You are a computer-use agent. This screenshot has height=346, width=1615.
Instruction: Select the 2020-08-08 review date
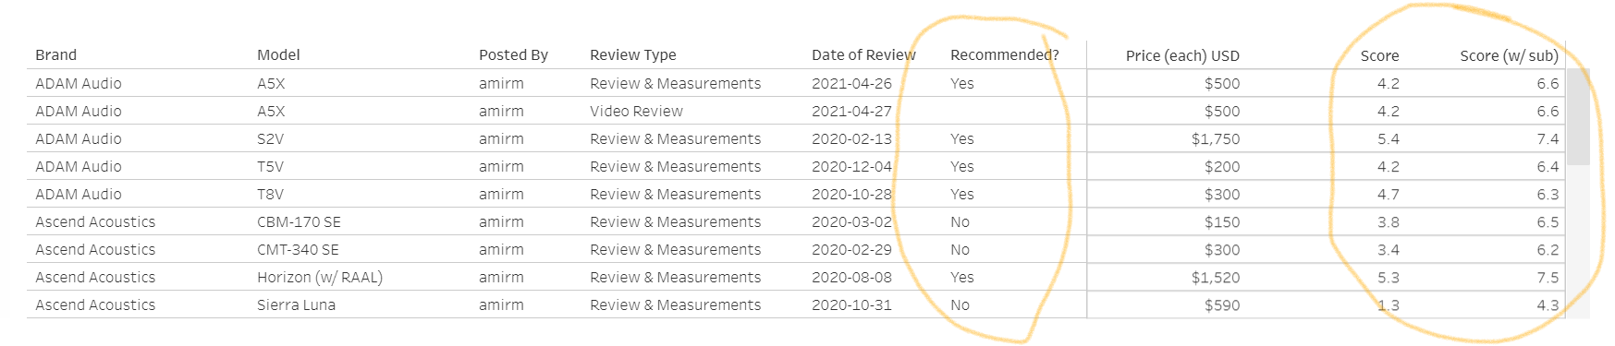pyautogui.click(x=851, y=277)
